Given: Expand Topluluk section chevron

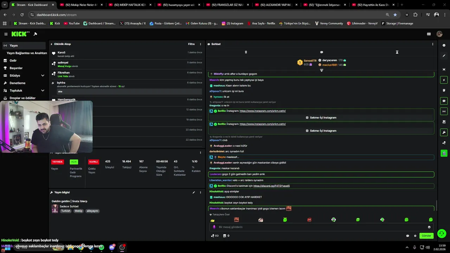Looking at the screenshot, I should pyautogui.click(x=43, y=91).
